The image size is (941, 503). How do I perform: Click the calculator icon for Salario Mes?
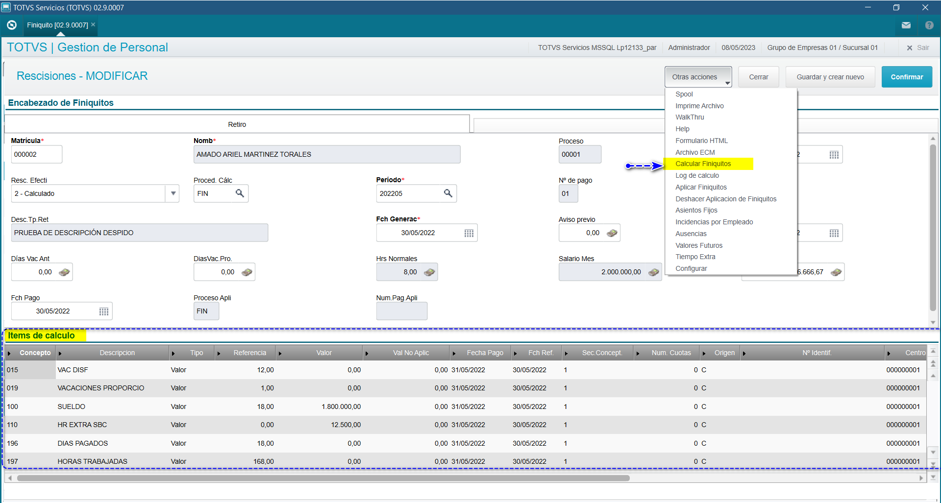(653, 272)
